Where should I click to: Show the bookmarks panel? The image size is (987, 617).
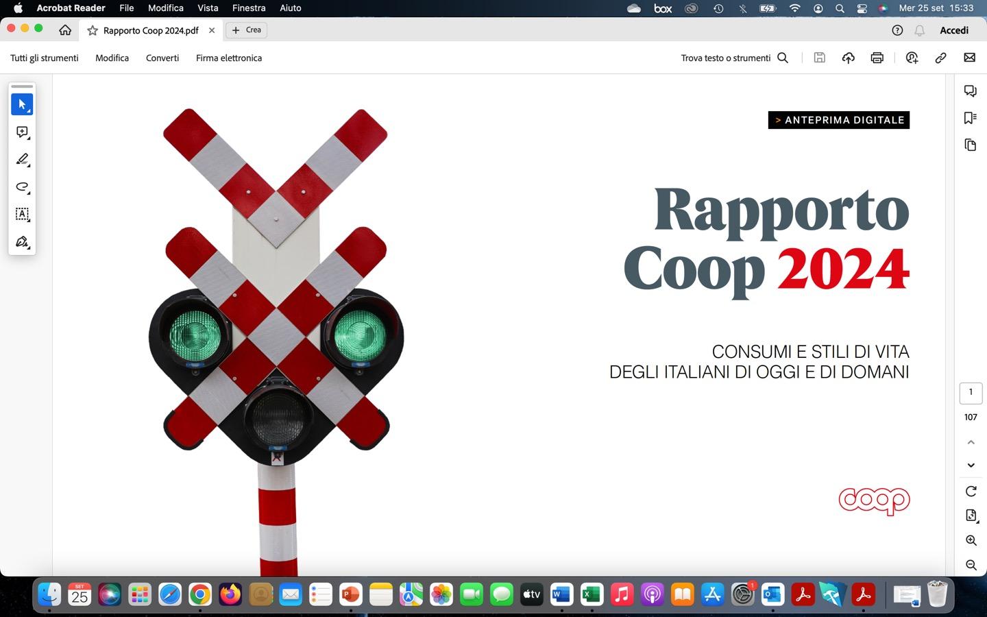[x=971, y=118]
